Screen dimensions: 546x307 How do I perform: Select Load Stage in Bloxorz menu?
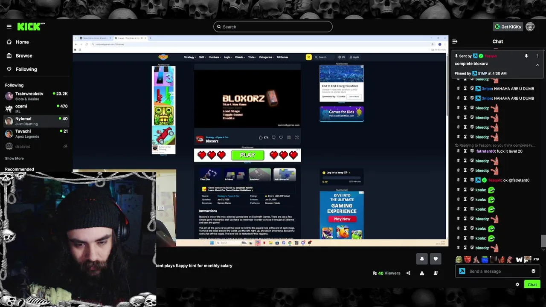(231, 111)
